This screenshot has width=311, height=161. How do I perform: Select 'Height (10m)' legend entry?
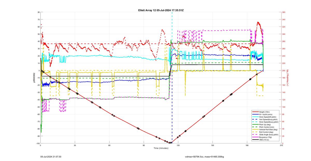[264, 112]
